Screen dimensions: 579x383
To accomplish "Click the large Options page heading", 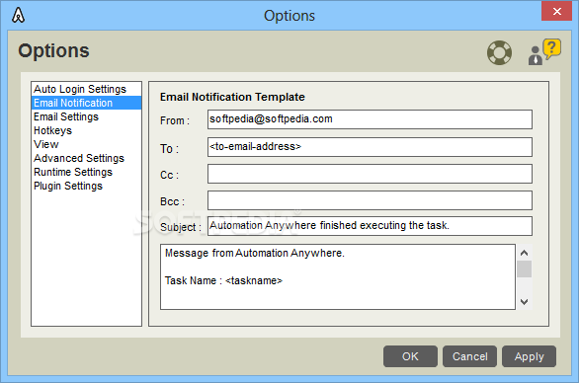I will coord(54,50).
